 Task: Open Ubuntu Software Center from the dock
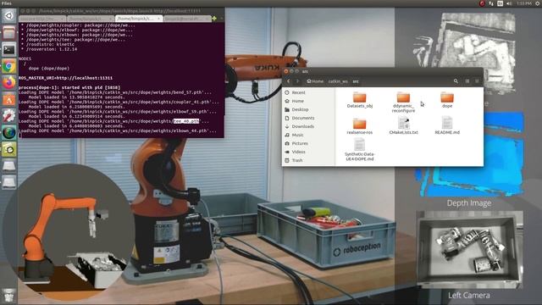pos(9,100)
